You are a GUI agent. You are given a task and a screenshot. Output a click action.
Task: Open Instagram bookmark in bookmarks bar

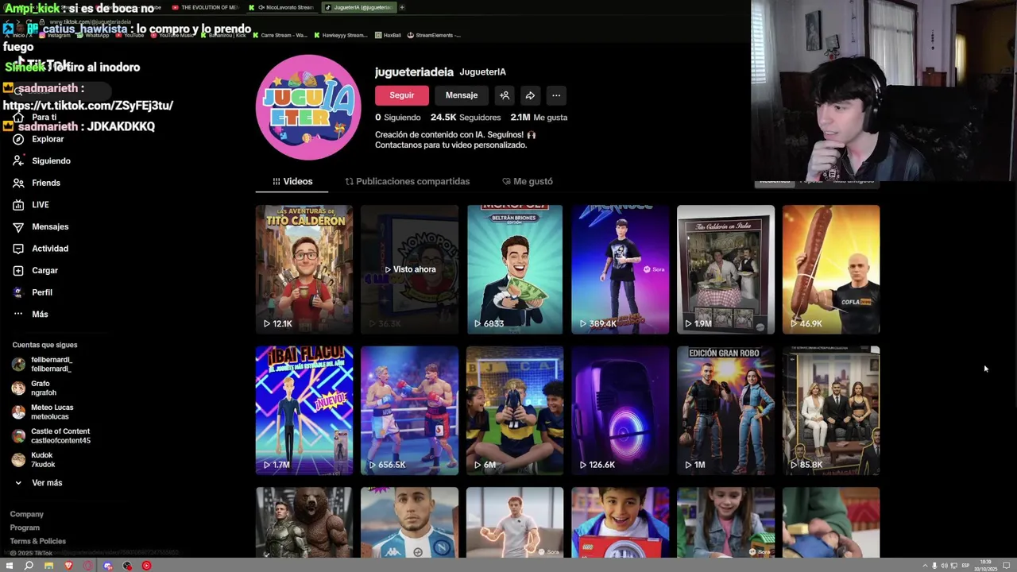56,35
